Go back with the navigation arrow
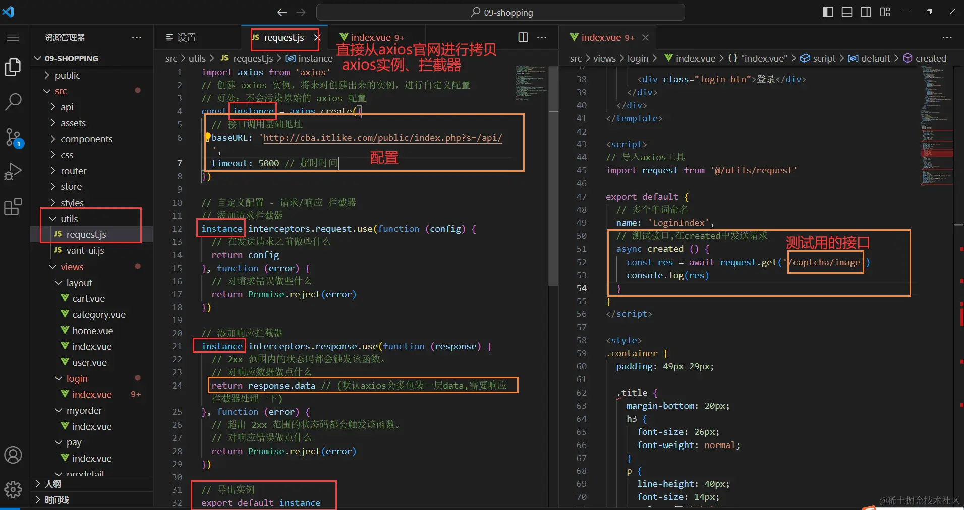964x510 pixels. 282,12
